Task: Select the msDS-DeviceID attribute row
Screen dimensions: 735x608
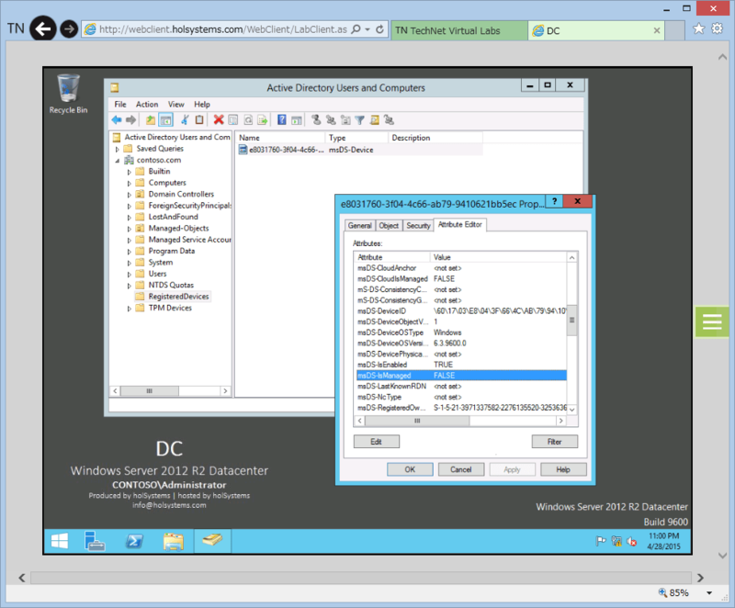Action: point(461,311)
